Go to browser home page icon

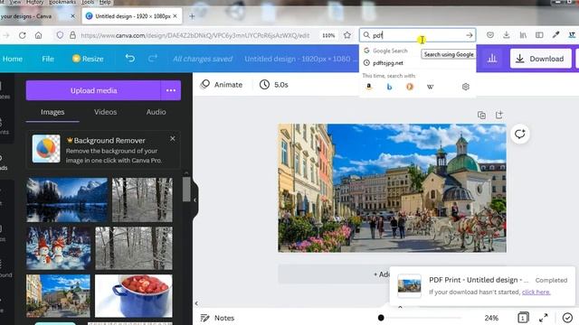(x=38, y=35)
